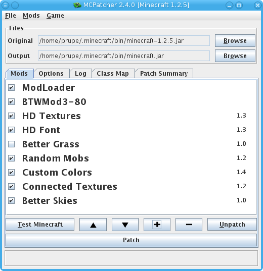Switch to the Patch Summary tab
This screenshot has height=271, width=263.
pyautogui.click(x=164, y=74)
